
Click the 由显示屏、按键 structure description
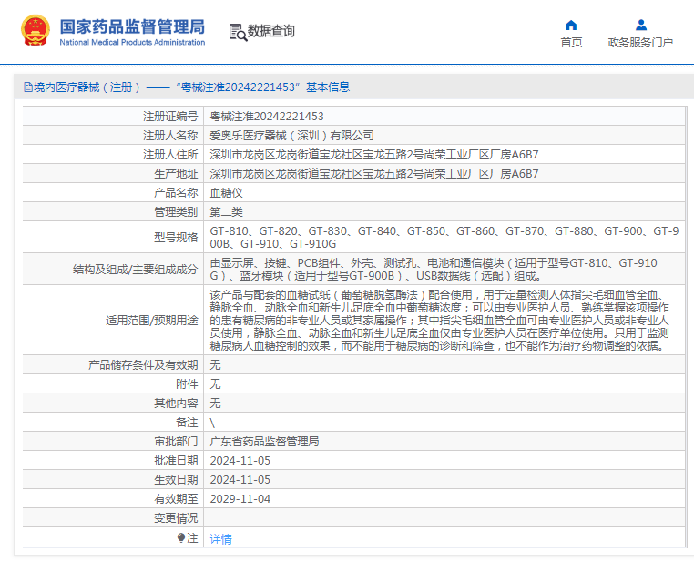(x=434, y=269)
